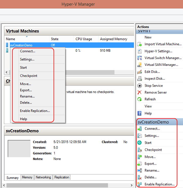
Task: Click the Stop Service icon
Action: (140, 86)
